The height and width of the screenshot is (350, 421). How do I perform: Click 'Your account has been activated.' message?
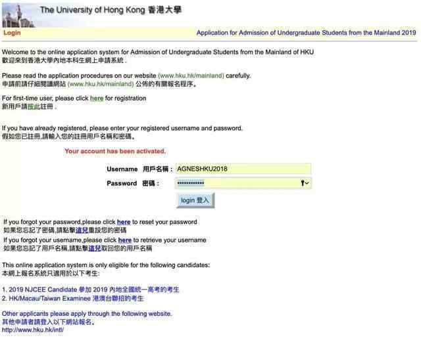tap(115, 151)
